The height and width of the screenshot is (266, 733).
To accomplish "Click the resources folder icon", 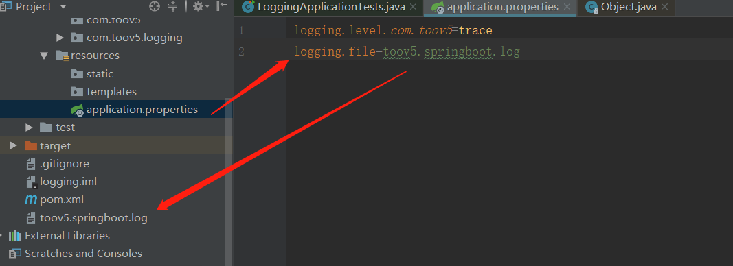I will [x=63, y=56].
